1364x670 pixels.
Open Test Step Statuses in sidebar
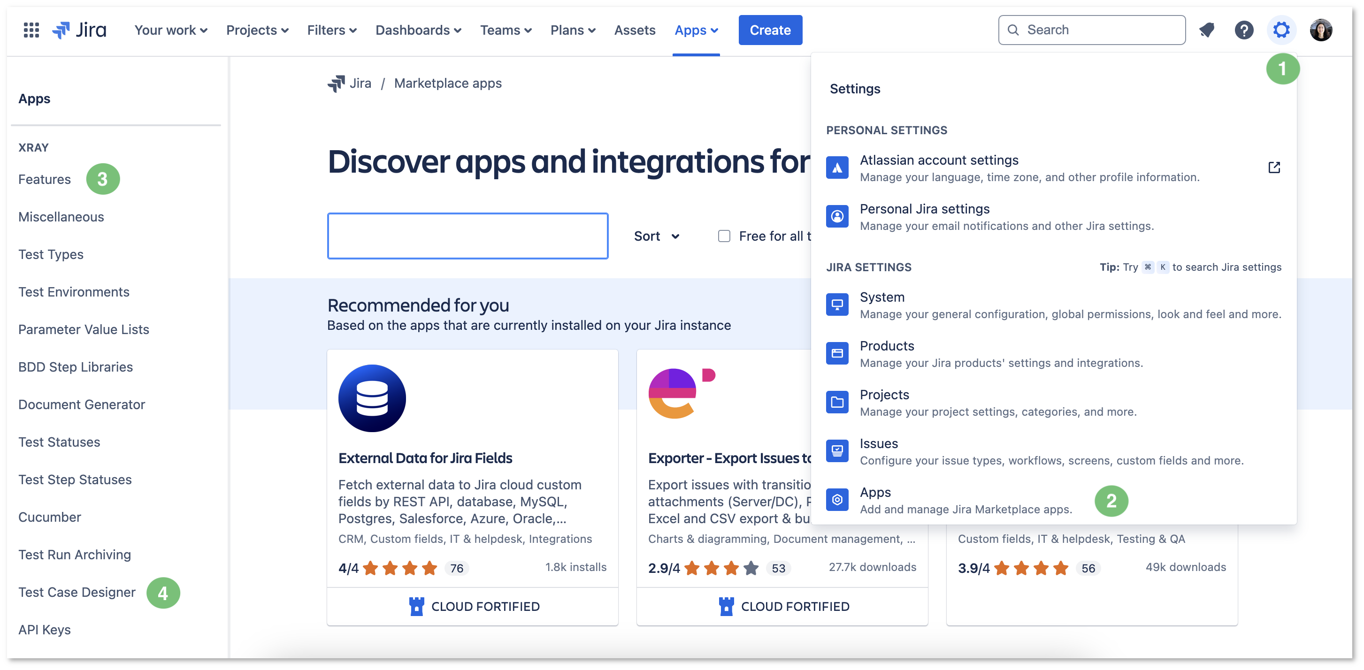tap(75, 480)
